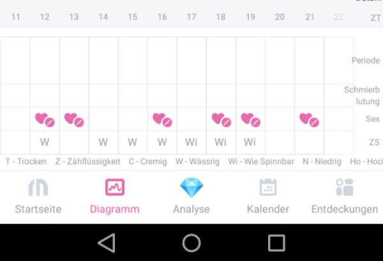Viewport: 383px width, 261px height.
Task: Open the Startseite home icon
Action: pyautogui.click(x=38, y=187)
